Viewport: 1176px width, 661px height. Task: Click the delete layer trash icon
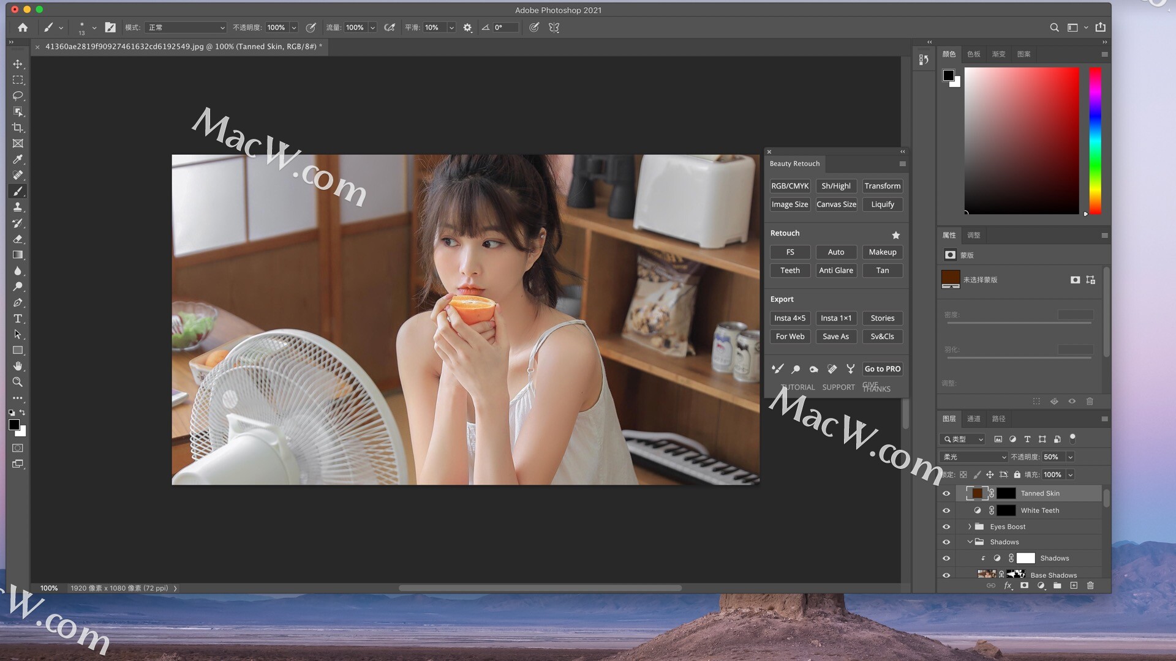pyautogui.click(x=1090, y=586)
